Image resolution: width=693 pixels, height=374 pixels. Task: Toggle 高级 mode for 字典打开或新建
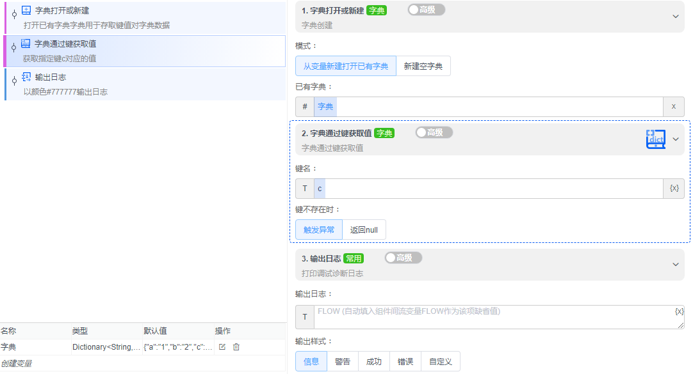(425, 10)
